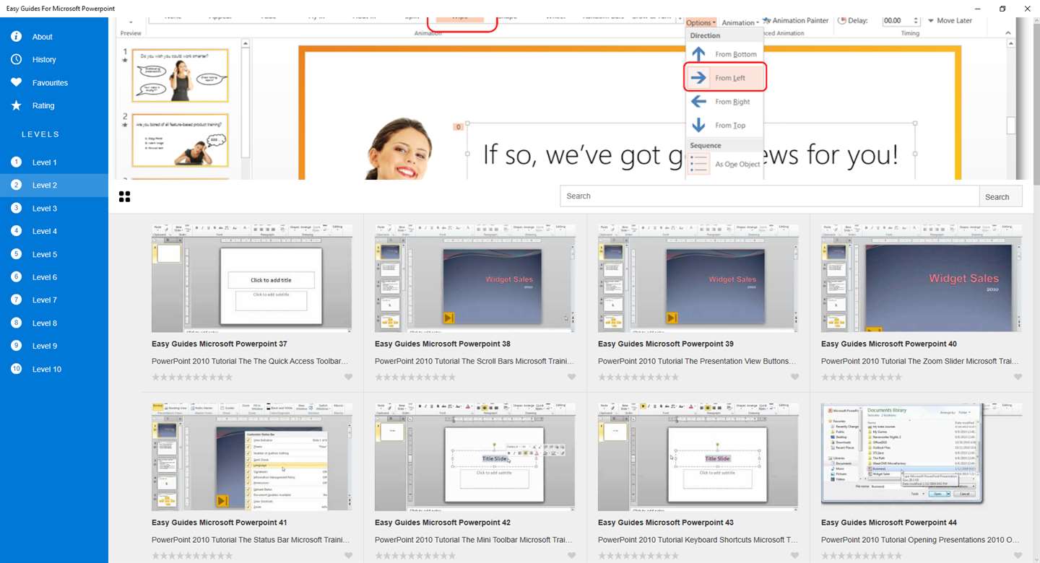Open Favourites heart icon in sidebar
This screenshot has width=1040, height=563.
click(x=16, y=83)
